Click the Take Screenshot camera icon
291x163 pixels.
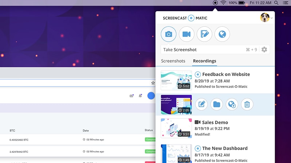coord(168,34)
